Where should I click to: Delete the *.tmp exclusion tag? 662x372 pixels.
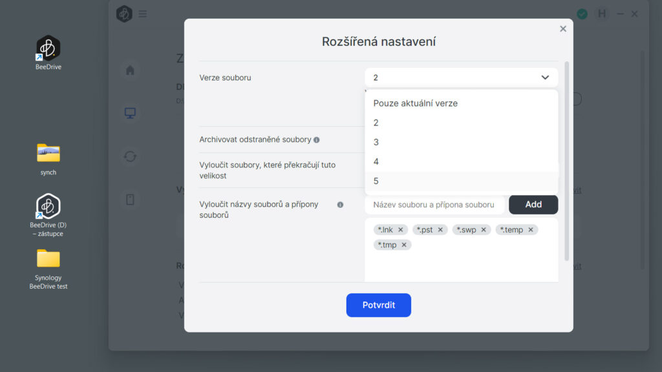[x=404, y=245]
